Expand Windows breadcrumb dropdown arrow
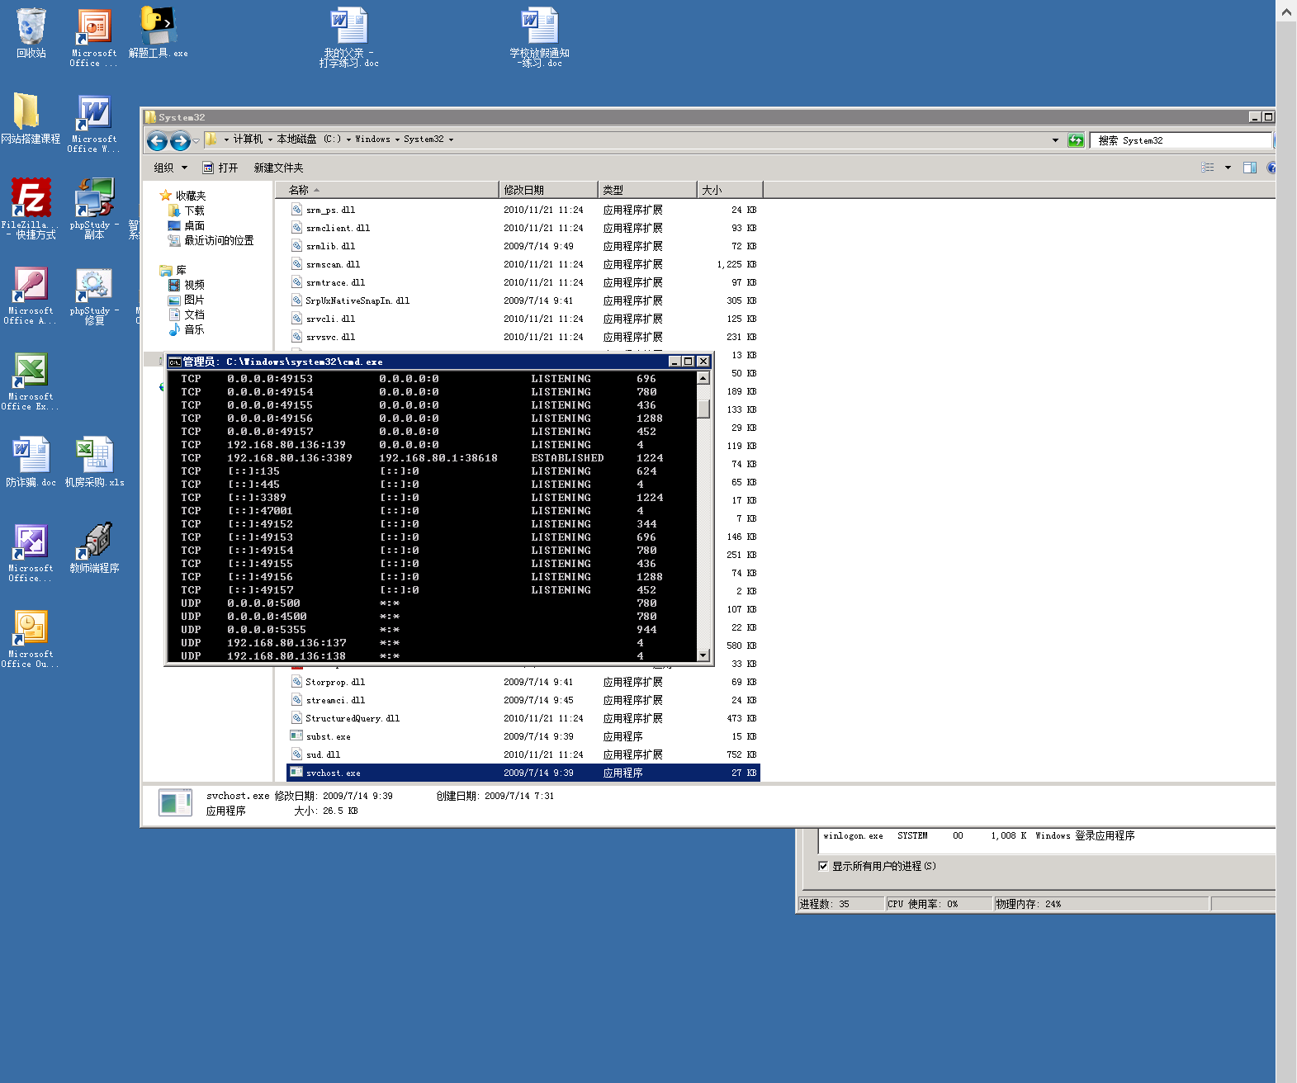Screen dimensions: 1297x1083 [397, 140]
